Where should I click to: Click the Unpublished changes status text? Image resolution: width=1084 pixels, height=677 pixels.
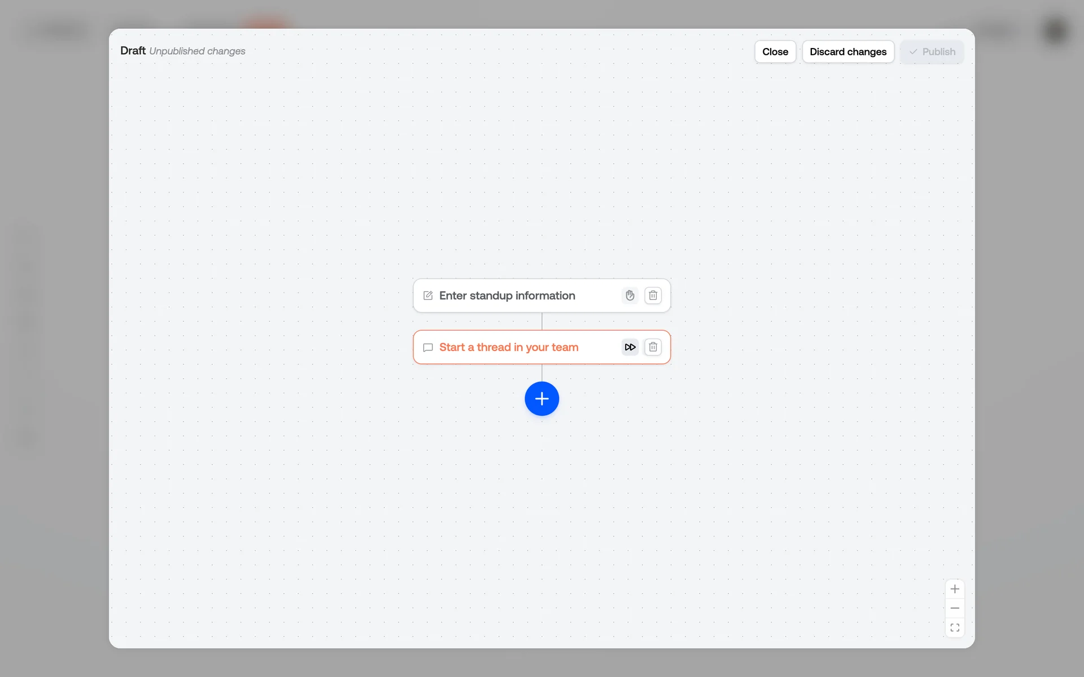click(x=197, y=51)
